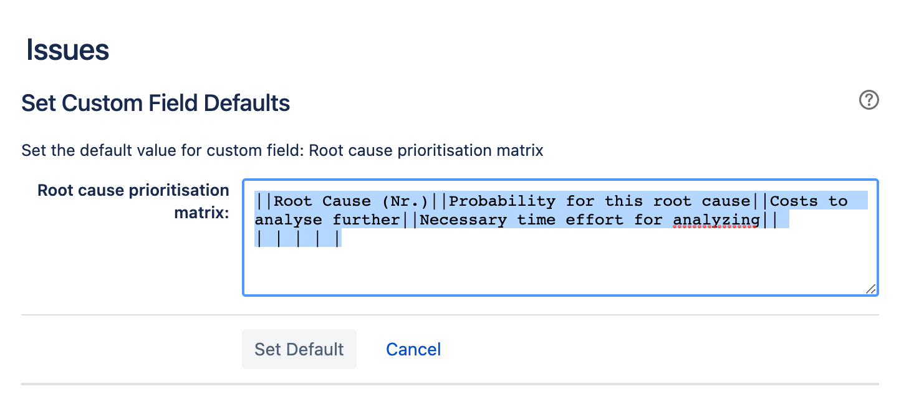
Task: Click the Set Default button
Action: click(299, 349)
